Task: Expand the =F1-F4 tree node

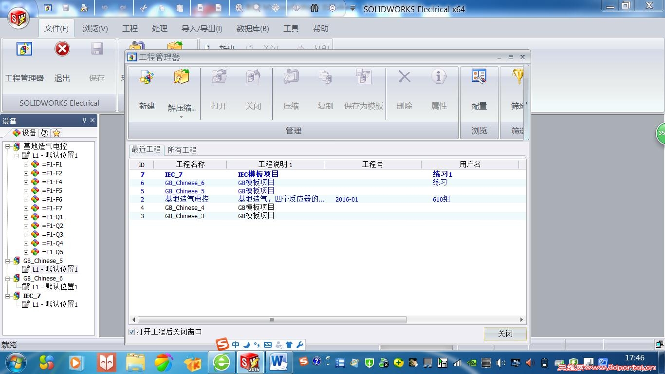Action: (26, 182)
